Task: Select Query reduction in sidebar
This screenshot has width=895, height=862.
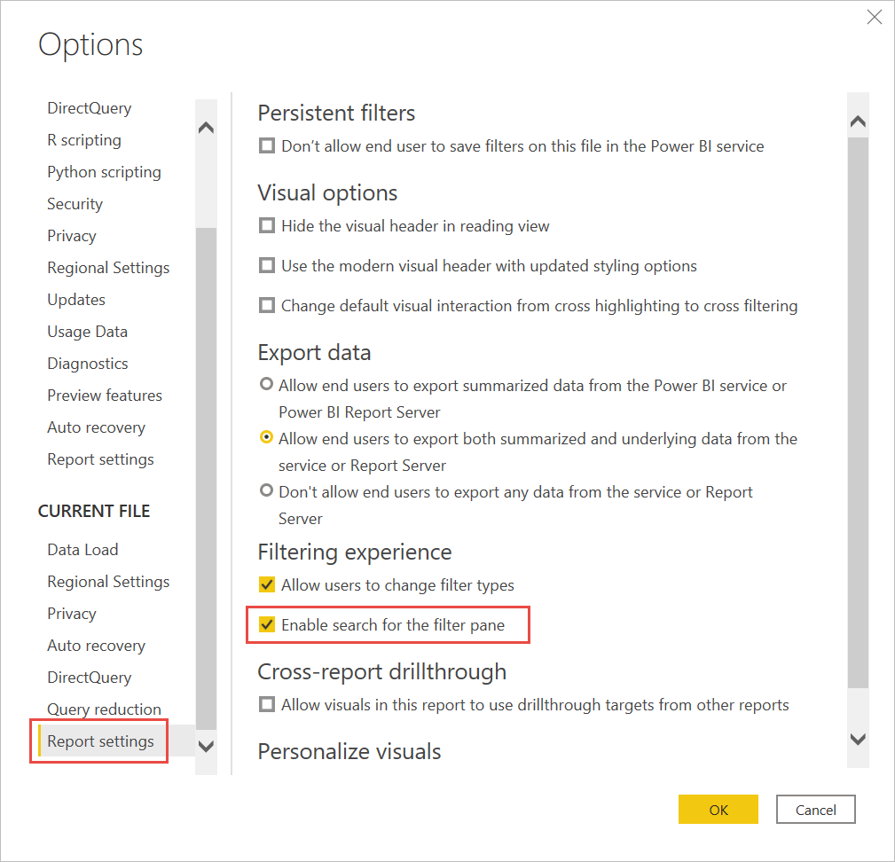Action: coord(104,709)
